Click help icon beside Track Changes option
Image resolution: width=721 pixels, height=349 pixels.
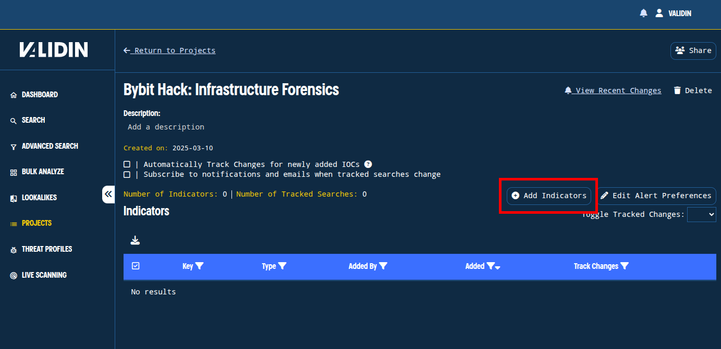click(x=368, y=164)
